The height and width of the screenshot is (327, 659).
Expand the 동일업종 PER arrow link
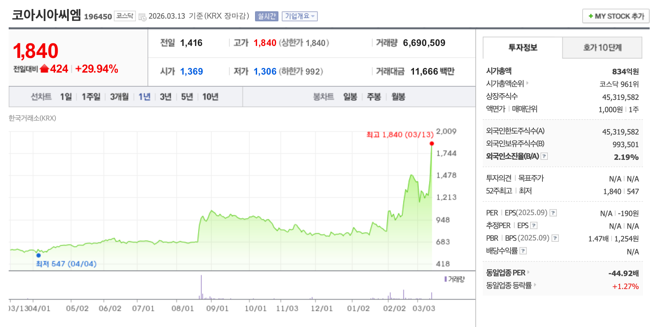[x=528, y=272]
